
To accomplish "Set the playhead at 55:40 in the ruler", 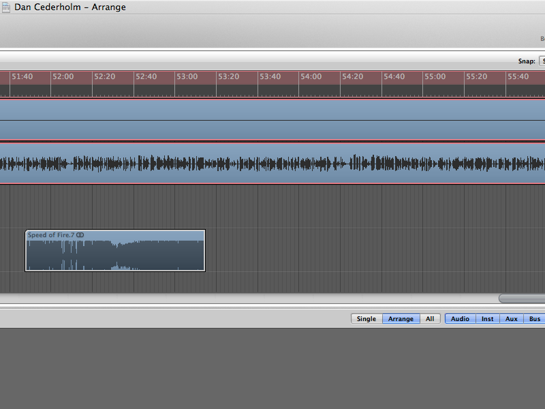I will point(518,77).
